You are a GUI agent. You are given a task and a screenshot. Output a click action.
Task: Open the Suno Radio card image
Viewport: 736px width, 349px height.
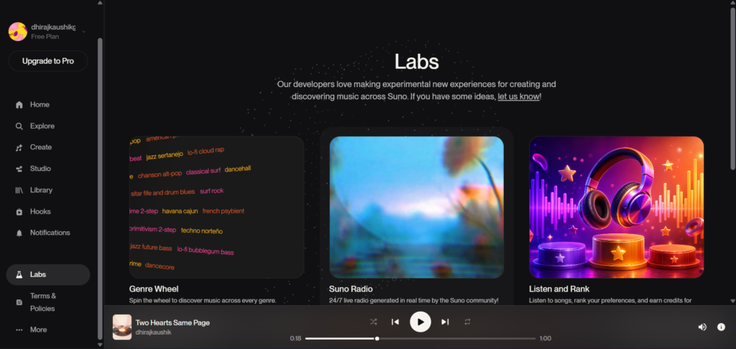(x=416, y=208)
